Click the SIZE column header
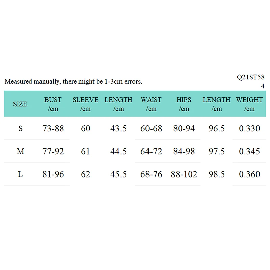The width and height of the screenshot is (270, 270). 20,104
